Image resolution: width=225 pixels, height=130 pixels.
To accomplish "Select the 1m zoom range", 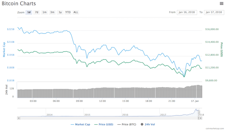I will pyautogui.click(x=45, y=12).
